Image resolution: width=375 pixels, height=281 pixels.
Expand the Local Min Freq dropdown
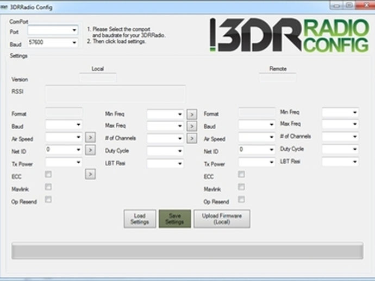tap(165, 114)
